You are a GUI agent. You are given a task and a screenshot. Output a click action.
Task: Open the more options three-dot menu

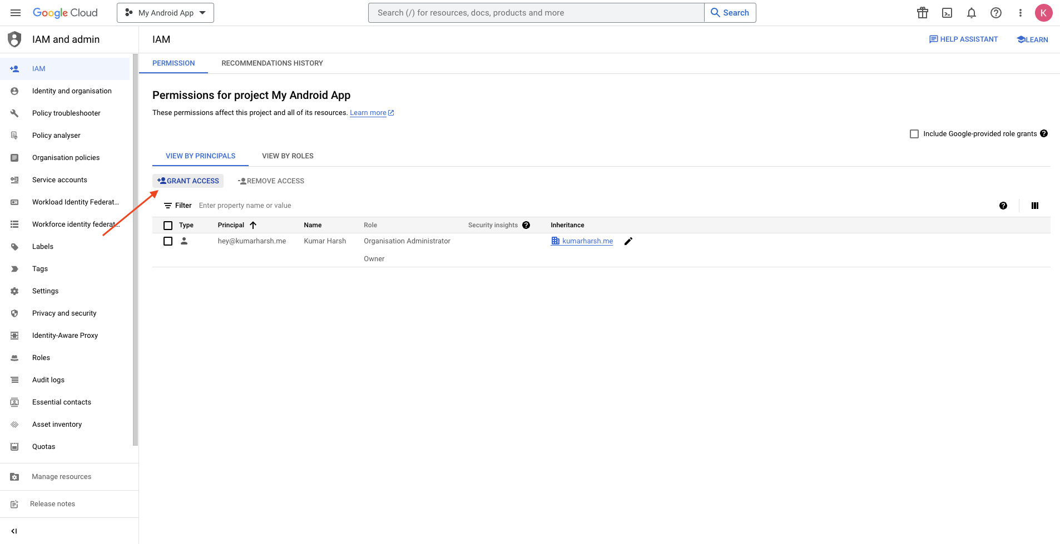[x=1020, y=12]
